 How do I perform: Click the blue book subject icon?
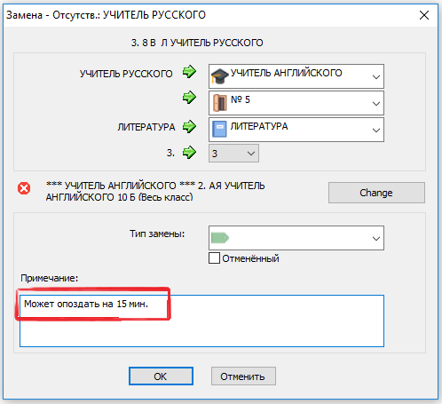pyautogui.click(x=219, y=129)
